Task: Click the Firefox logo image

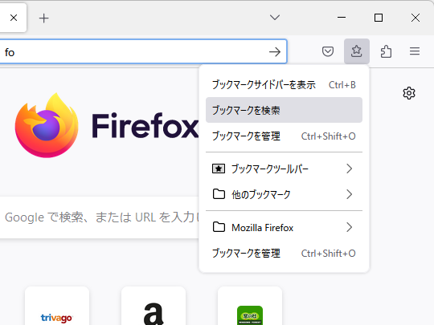Action: (47, 125)
